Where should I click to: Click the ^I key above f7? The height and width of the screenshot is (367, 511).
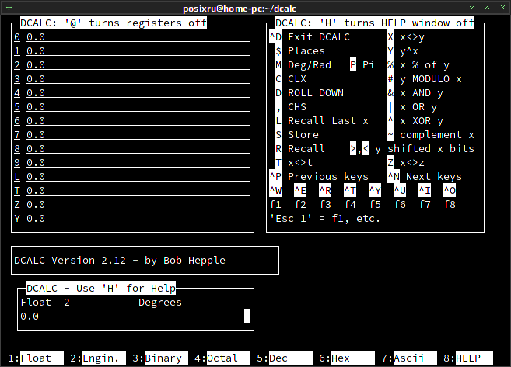click(425, 191)
